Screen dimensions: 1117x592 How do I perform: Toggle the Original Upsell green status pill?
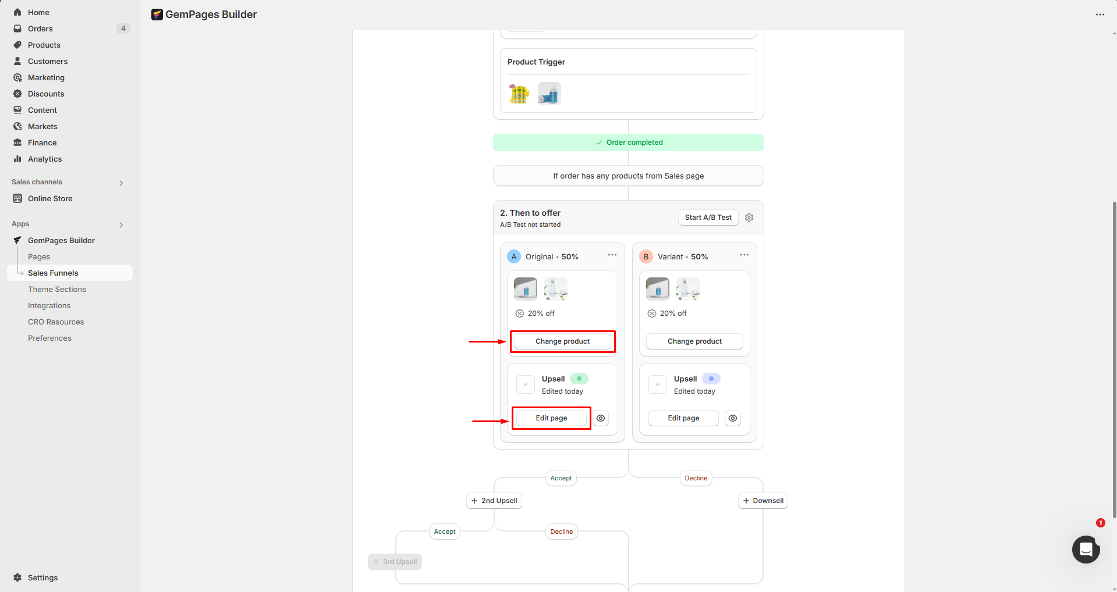pos(579,379)
